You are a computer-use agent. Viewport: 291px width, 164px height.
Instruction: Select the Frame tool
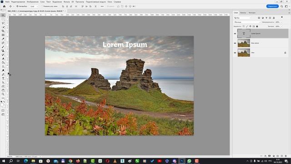(x=3, y=35)
